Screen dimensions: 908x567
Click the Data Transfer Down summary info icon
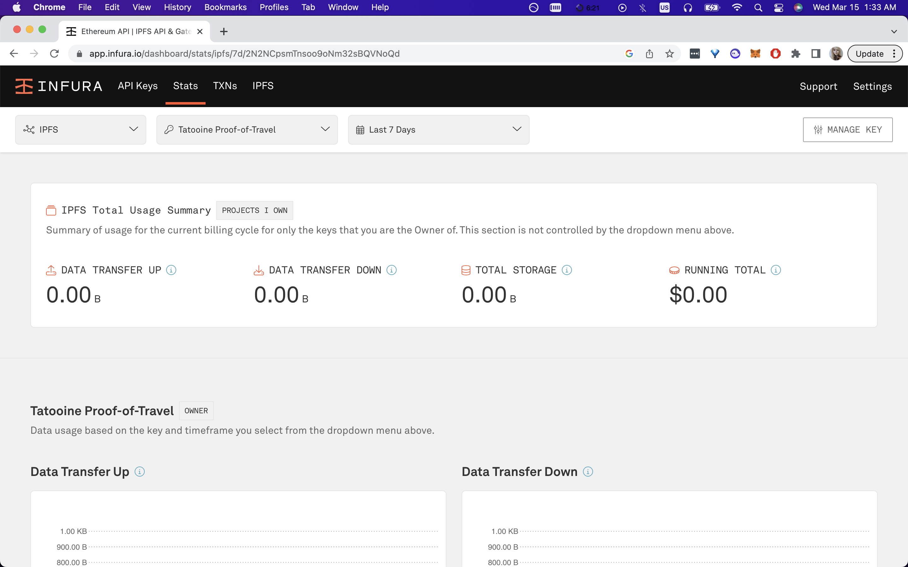click(391, 270)
